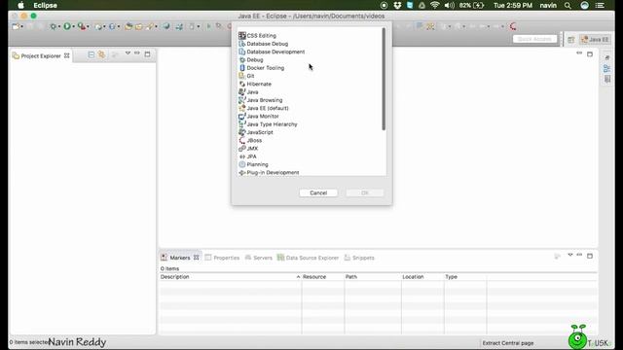Click the OK button in dialog
Screen dimensions: 623x350
click(x=365, y=192)
